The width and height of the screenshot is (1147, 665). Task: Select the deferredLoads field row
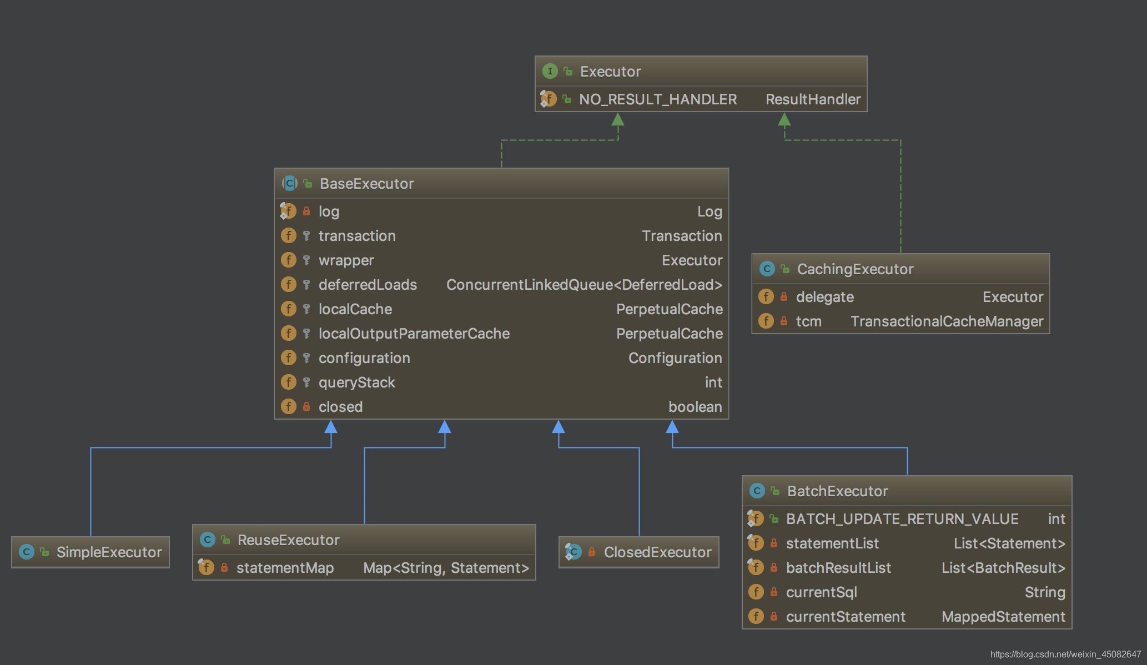(368, 285)
